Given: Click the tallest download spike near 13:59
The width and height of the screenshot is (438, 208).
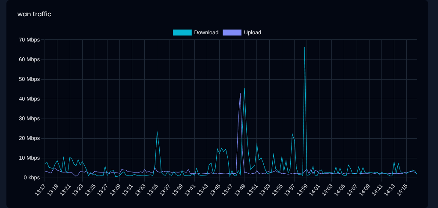Looking at the screenshot, I should (304, 48).
